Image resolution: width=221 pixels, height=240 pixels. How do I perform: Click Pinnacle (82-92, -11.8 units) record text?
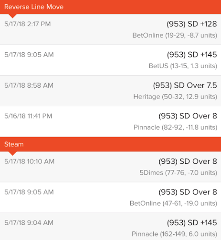(175, 127)
